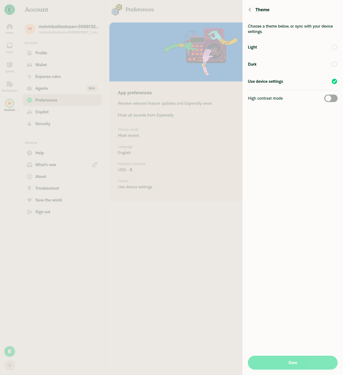The width and height of the screenshot is (343, 375).
Task: Open the Priority mode Most recent setting
Action: pos(176,133)
